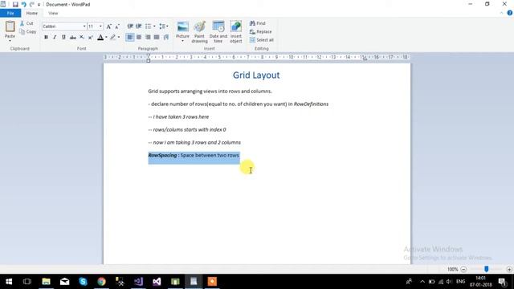514x289 pixels.
Task: Open the Paragraph dialog icon
Action: coord(166,37)
